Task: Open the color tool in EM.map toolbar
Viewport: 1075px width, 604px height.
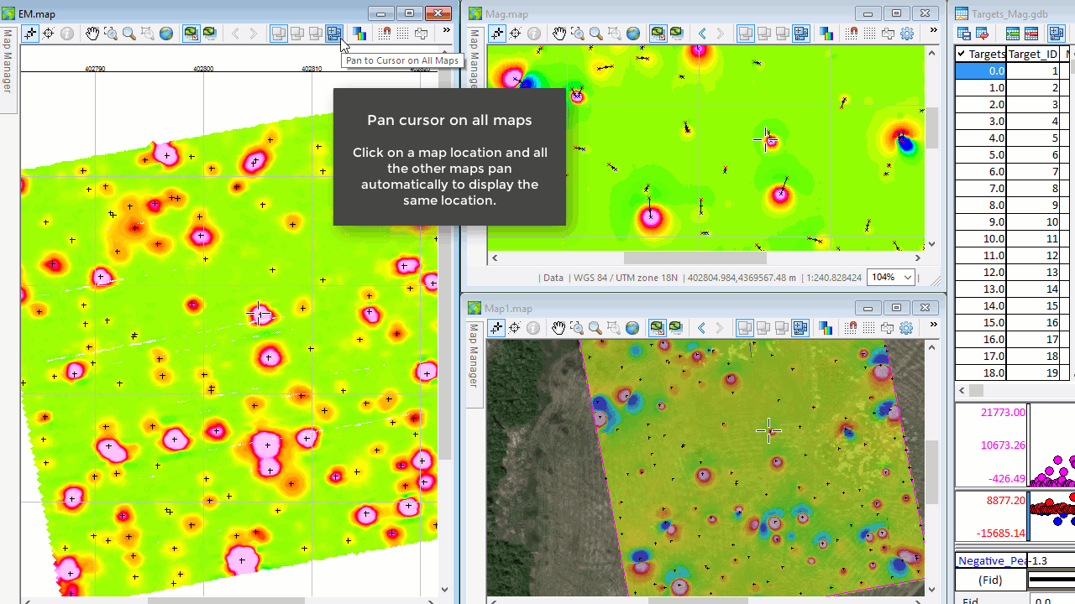Action: tap(359, 34)
